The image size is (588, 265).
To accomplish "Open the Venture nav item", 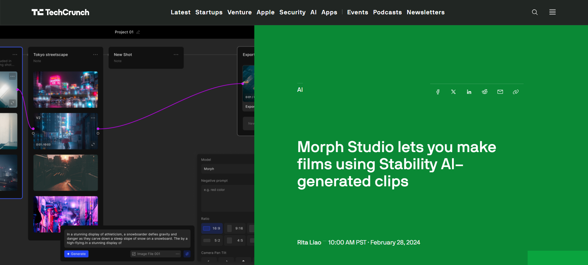I will click(x=239, y=12).
